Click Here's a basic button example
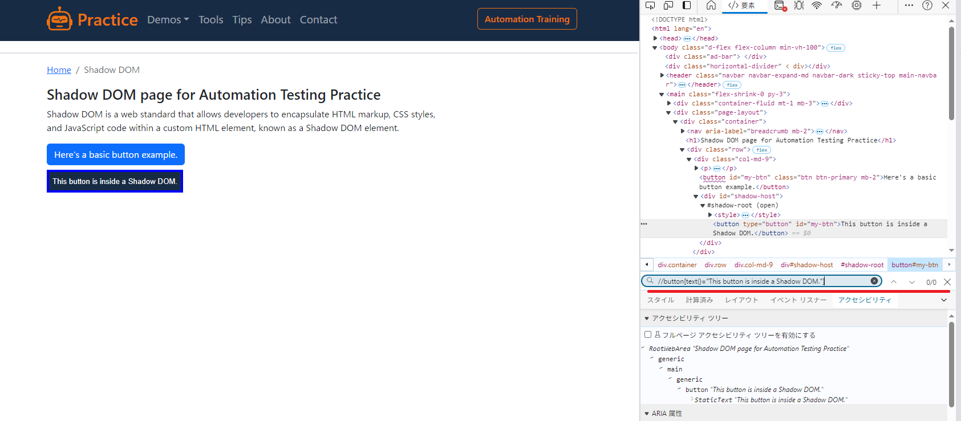This screenshot has height=421, width=961. coord(116,154)
